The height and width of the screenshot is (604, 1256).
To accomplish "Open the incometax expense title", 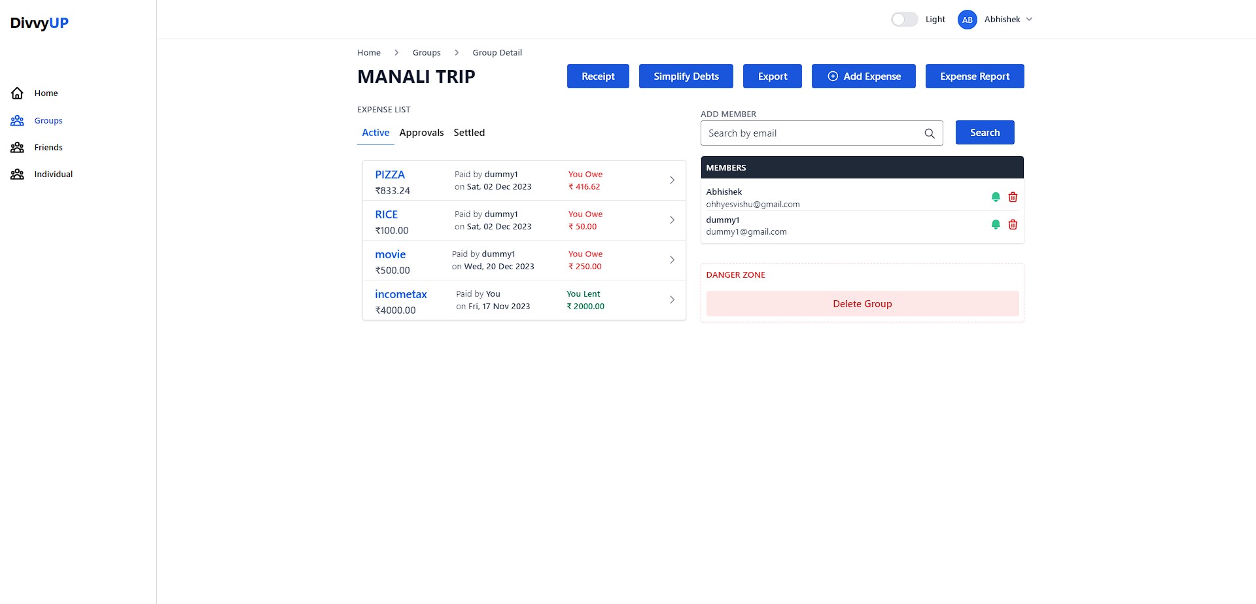I will coord(401,294).
